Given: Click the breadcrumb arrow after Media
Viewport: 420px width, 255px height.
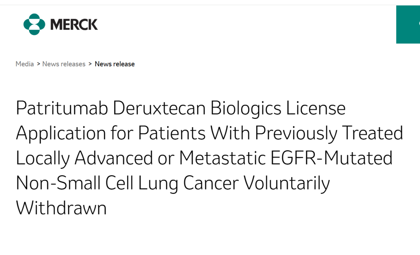Looking at the screenshot, I should (38, 64).
